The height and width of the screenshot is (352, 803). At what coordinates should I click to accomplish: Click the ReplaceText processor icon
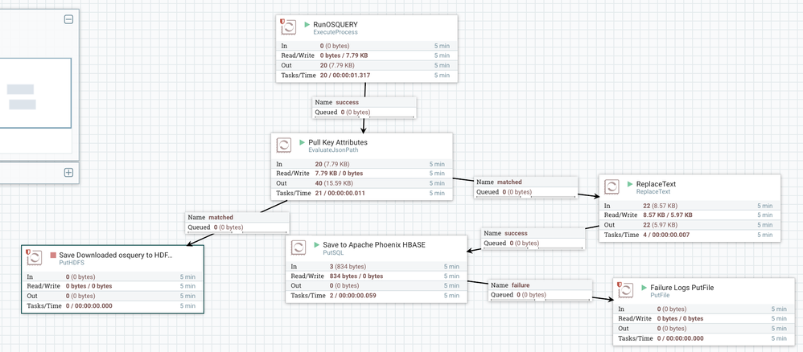click(x=612, y=186)
